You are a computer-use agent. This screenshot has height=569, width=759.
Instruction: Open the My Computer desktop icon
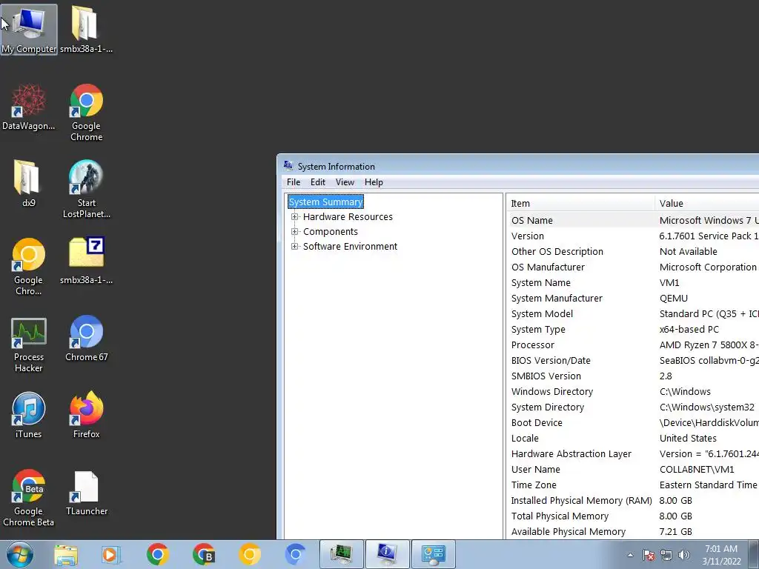click(29, 30)
